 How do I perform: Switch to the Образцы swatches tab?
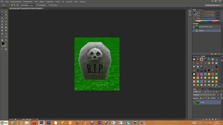tap(200, 10)
